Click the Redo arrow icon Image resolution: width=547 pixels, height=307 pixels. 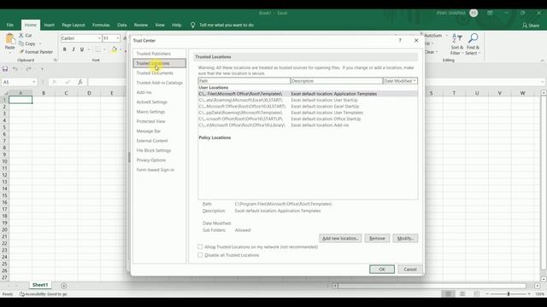pyautogui.click(x=28, y=69)
